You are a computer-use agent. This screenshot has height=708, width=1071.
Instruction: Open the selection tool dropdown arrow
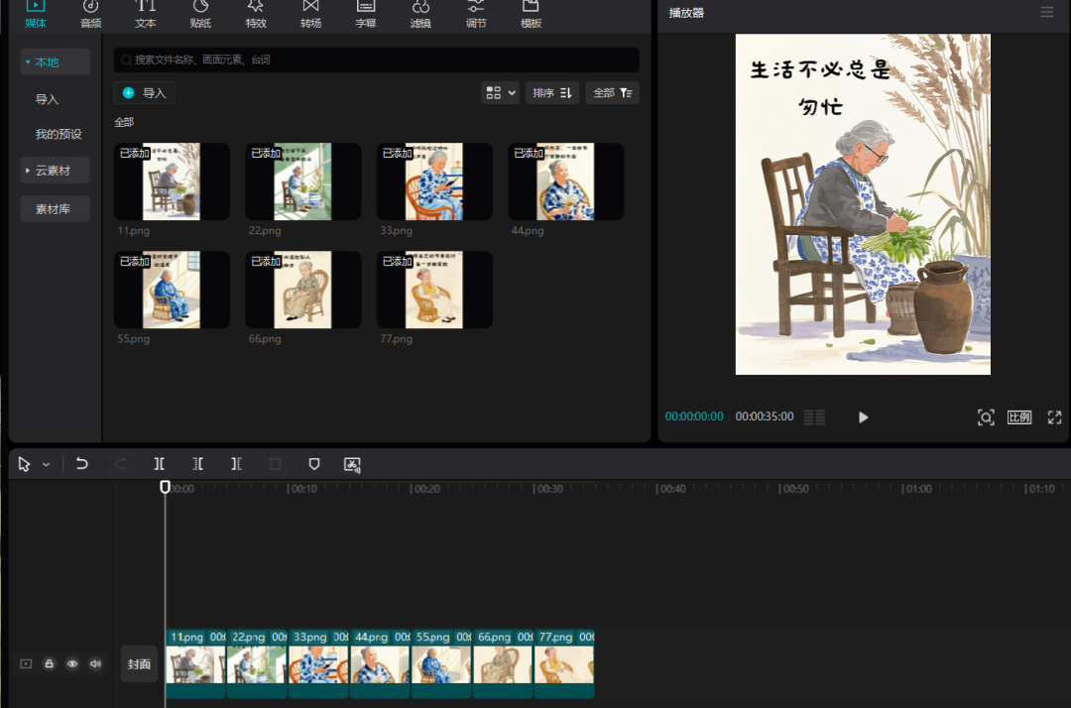(x=46, y=465)
